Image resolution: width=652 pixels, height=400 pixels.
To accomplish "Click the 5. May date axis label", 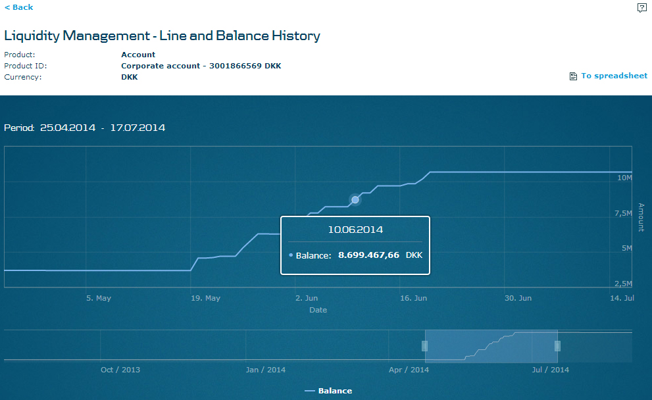I will click(99, 298).
